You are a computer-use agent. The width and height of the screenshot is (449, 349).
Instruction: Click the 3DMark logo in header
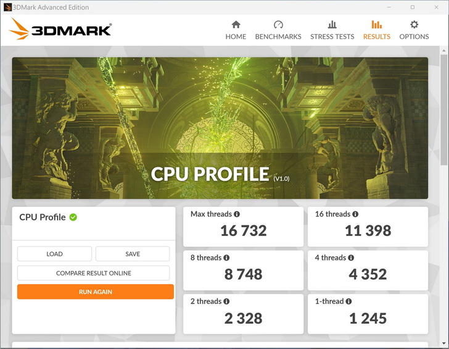[60, 28]
